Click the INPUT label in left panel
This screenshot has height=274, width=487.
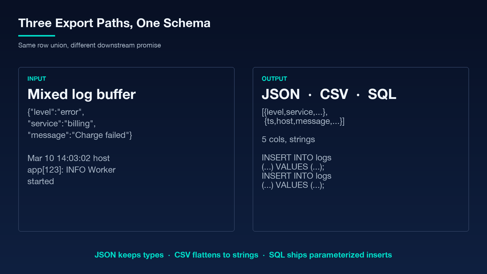(x=37, y=79)
